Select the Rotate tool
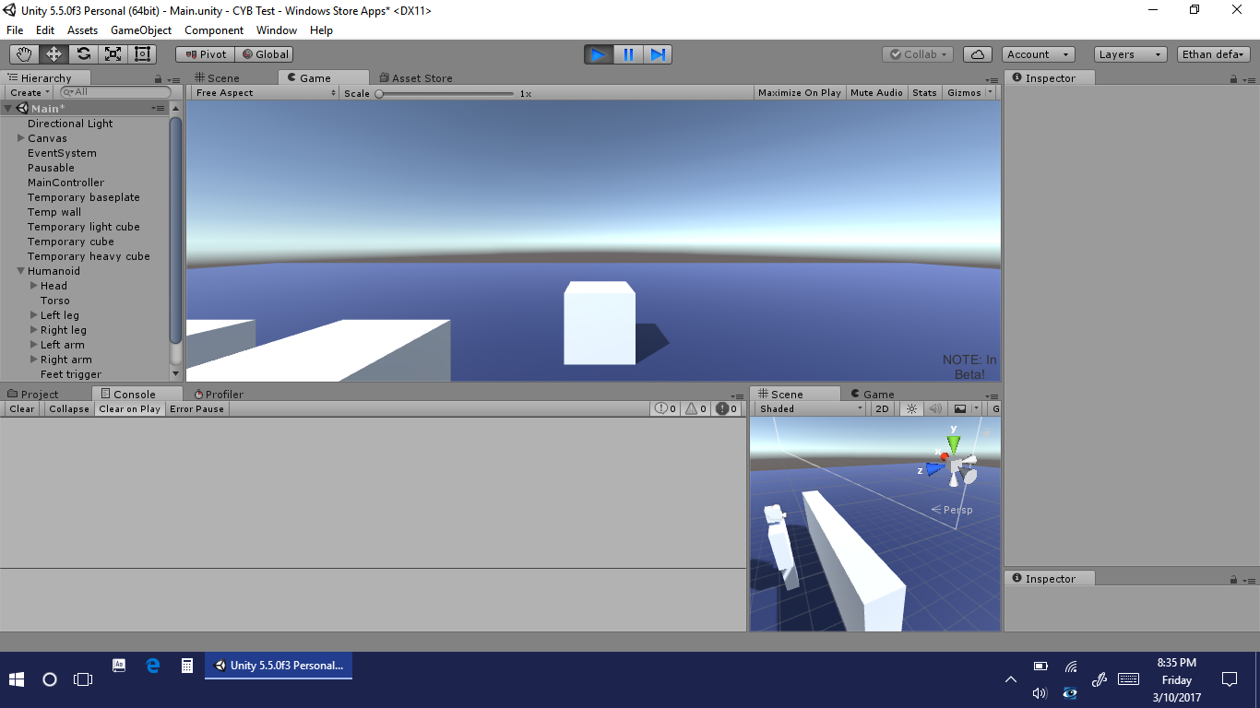Image resolution: width=1260 pixels, height=708 pixels. pos(83,54)
